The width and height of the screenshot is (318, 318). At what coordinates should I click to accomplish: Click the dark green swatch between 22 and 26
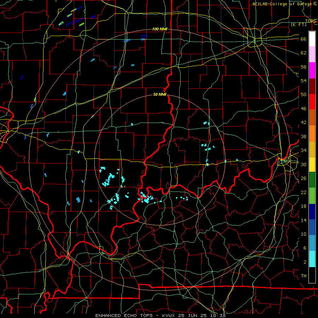pyautogui.click(x=312, y=180)
